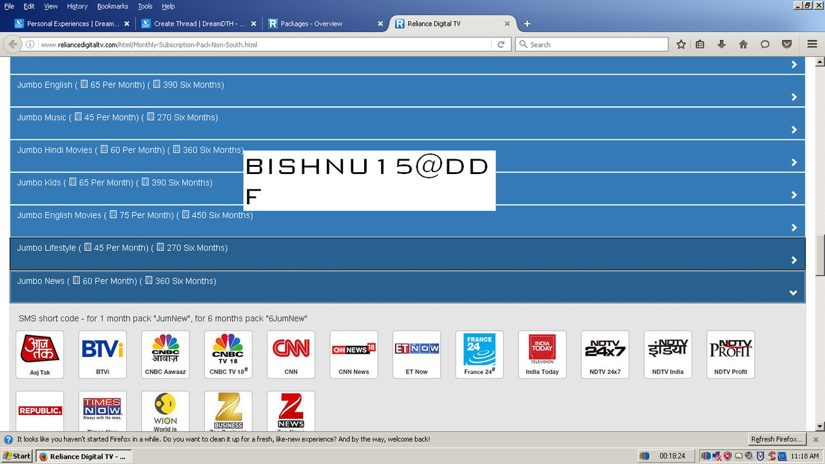
Task: Open the Tools menu
Action: tap(145, 6)
